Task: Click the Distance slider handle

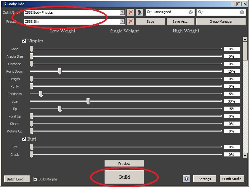Action: point(31,64)
